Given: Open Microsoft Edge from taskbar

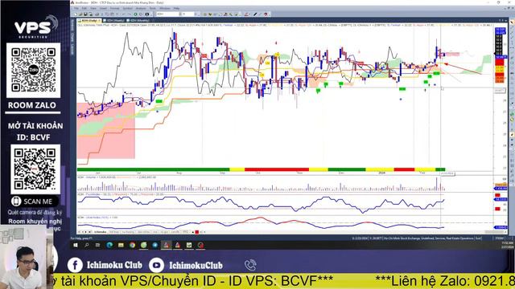Looking at the screenshot, I should pyautogui.click(x=109, y=245).
